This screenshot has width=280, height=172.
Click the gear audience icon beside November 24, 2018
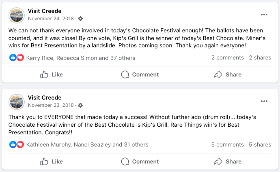coord(80,19)
